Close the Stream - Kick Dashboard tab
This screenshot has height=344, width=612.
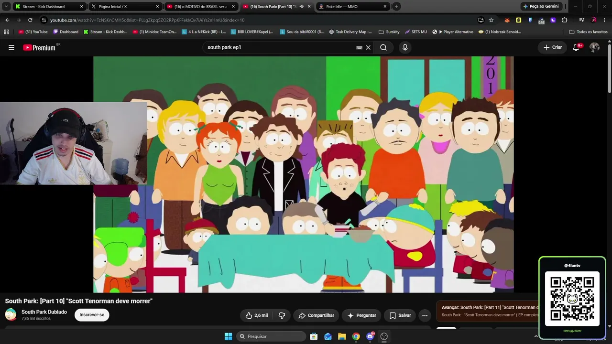pyautogui.click(x=82, y=7)
